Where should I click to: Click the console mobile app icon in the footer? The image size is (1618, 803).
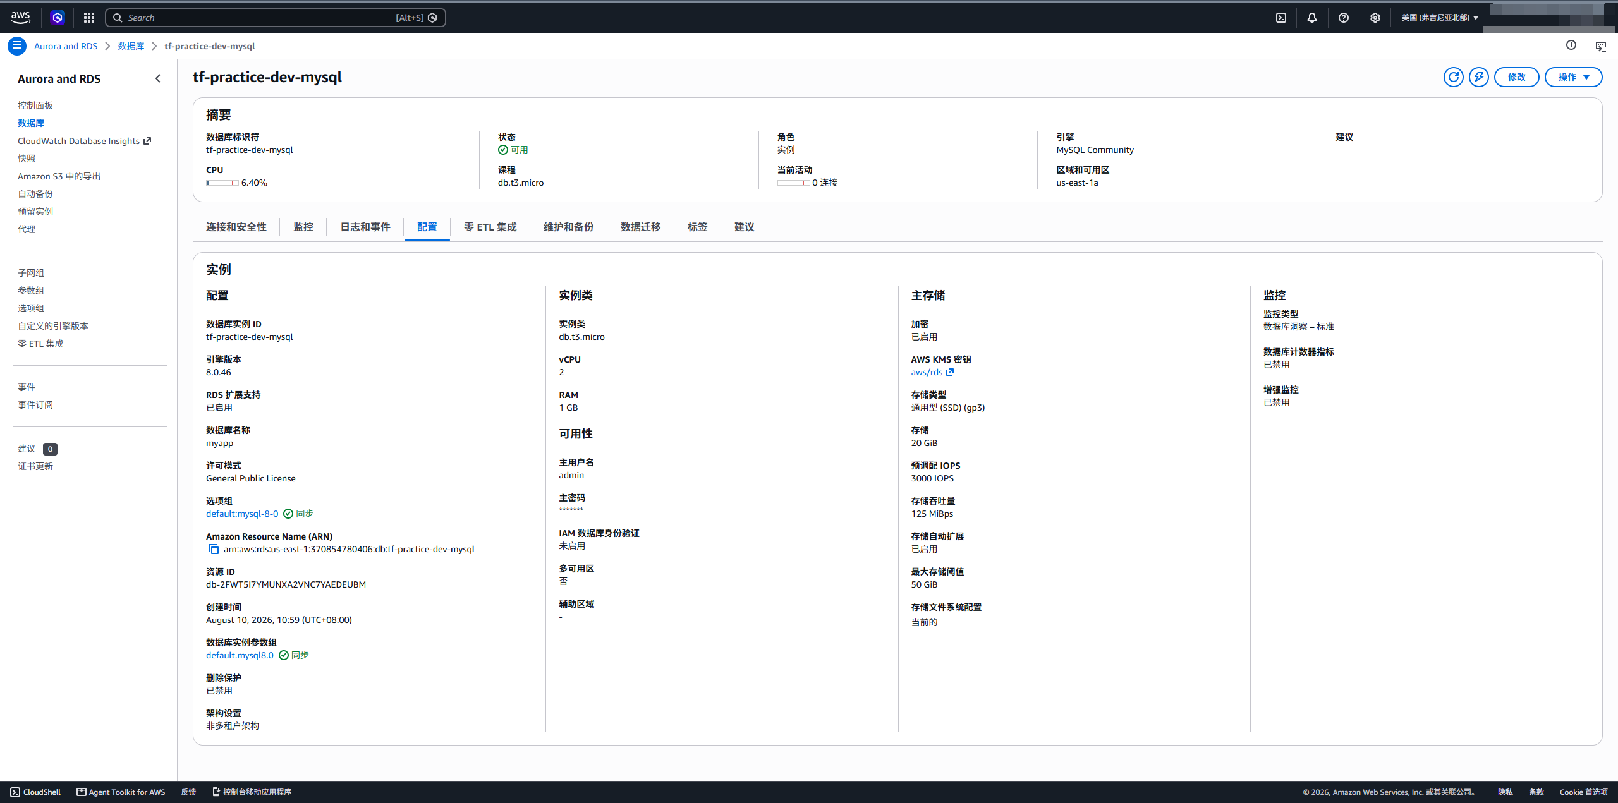click(x=216, y=792)
